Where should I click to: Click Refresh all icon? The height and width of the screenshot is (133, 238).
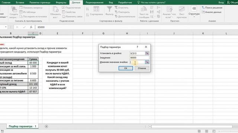pyautogui.click(x=55, y=9)
